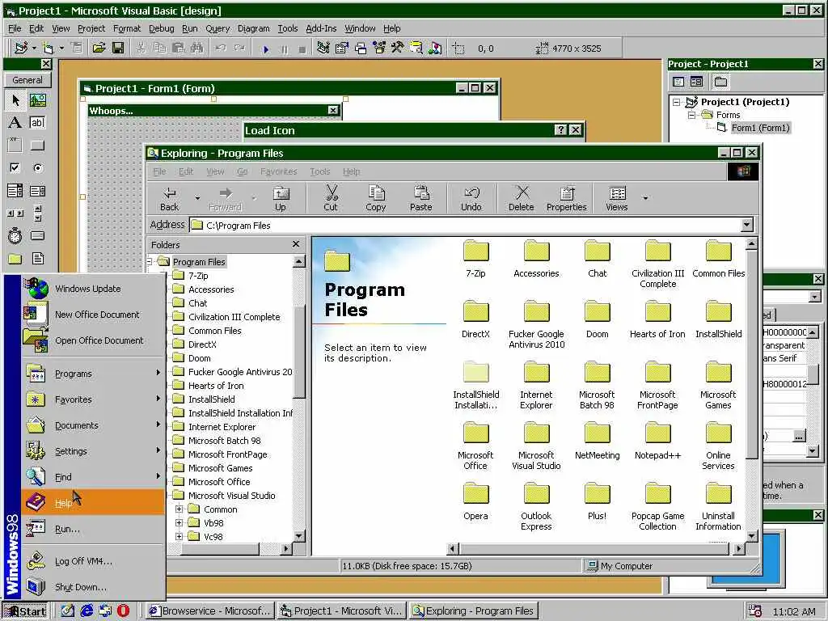Toggle Folders icon in Project panel
828x621 pixels.
pos(720,82)
